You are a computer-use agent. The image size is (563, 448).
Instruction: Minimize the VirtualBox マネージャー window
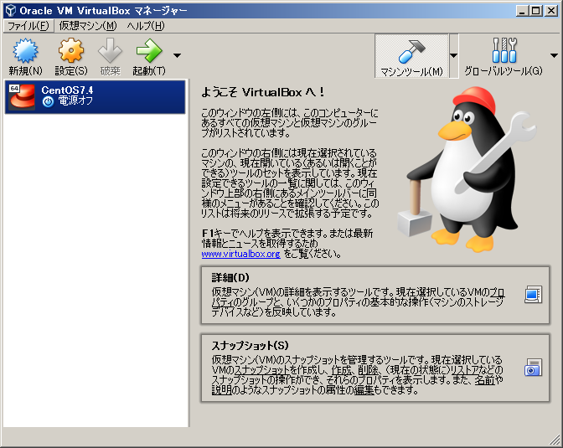click(523, 10)
